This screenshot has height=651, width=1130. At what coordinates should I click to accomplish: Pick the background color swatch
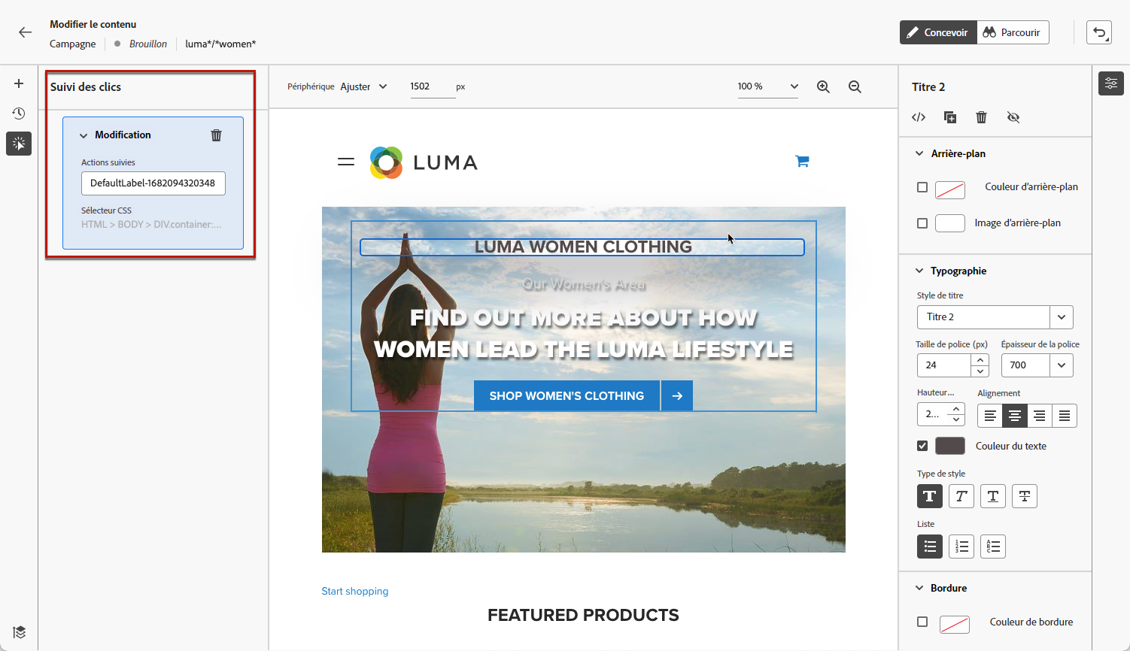(950, 189)
